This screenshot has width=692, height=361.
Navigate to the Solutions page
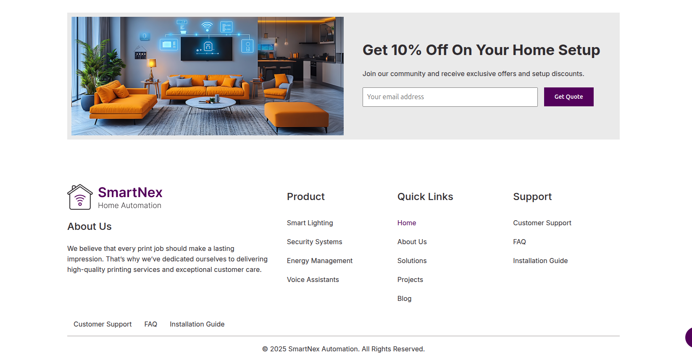tap(412, 261)
